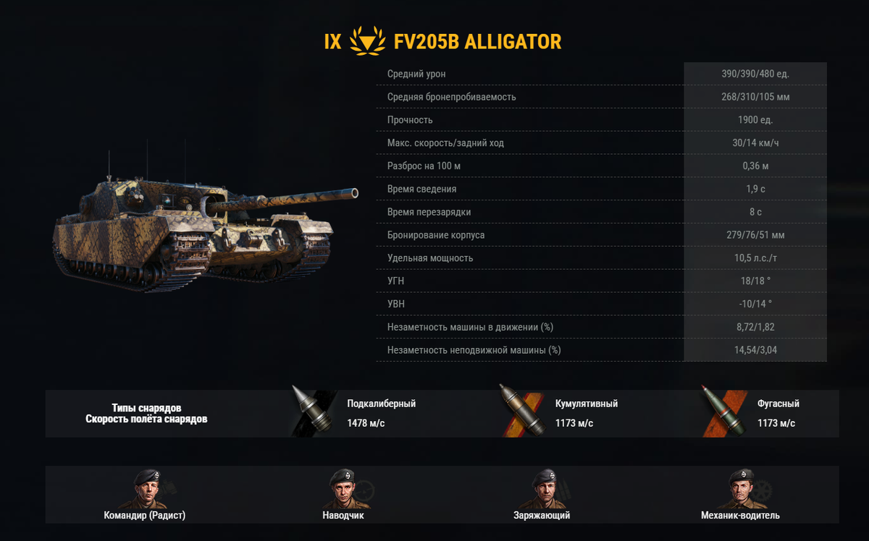The width and height of the screenshot is (869, 541).
Task: Select the Средний урон row
Action: coord(601,74)
